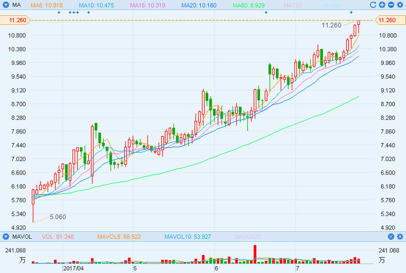Select the 5.060 low price annotation
This screenshot has width=406, height=273.
click(58, 217)
